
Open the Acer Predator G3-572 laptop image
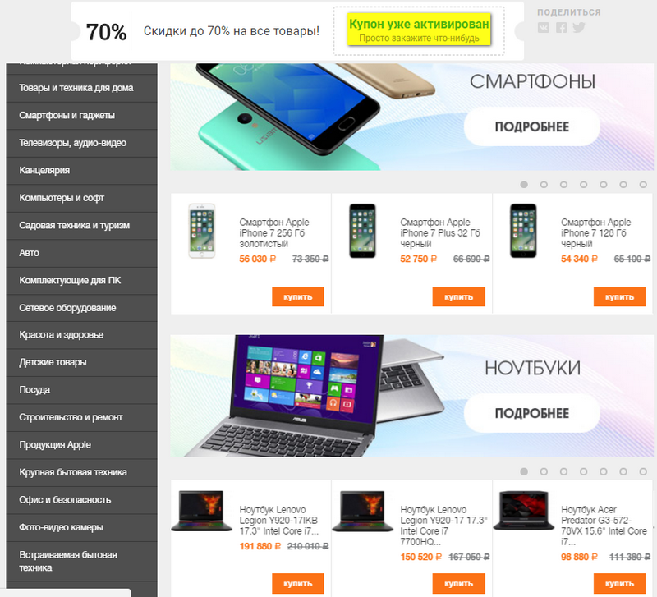[x=523, y=510]
